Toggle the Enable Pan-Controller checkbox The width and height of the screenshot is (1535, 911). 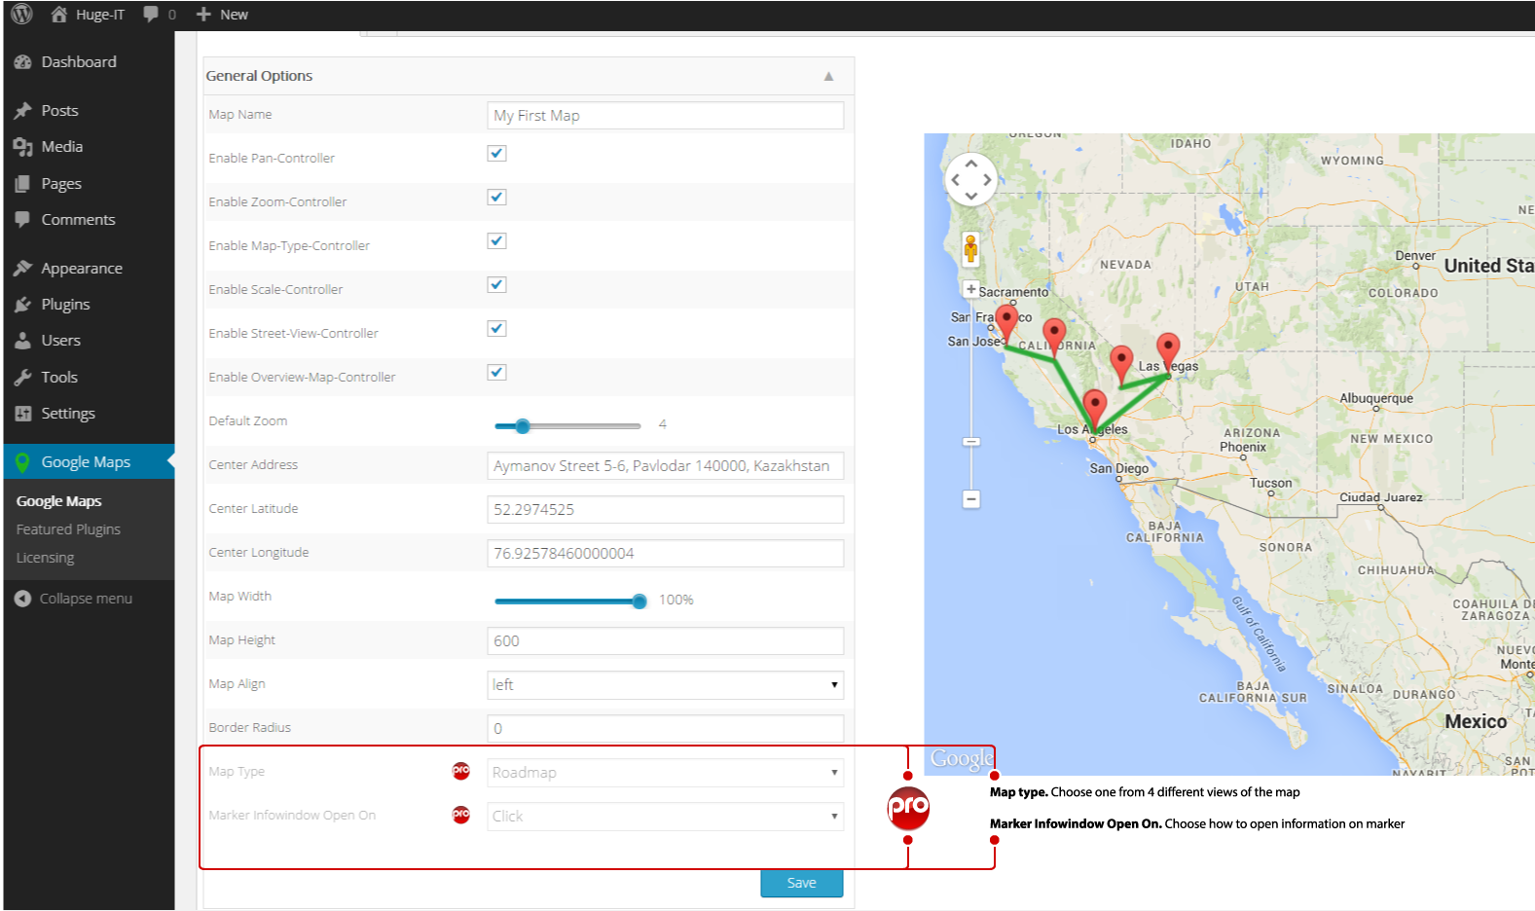tap(497, 154)
